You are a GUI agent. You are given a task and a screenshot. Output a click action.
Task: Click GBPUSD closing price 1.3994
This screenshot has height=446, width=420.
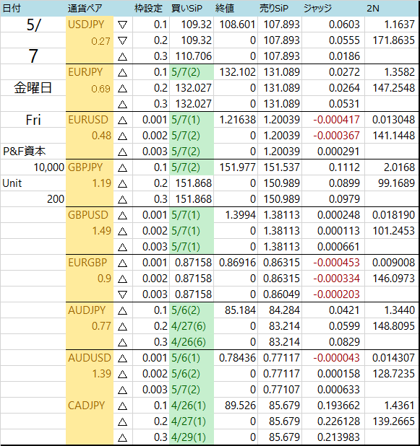240,215
